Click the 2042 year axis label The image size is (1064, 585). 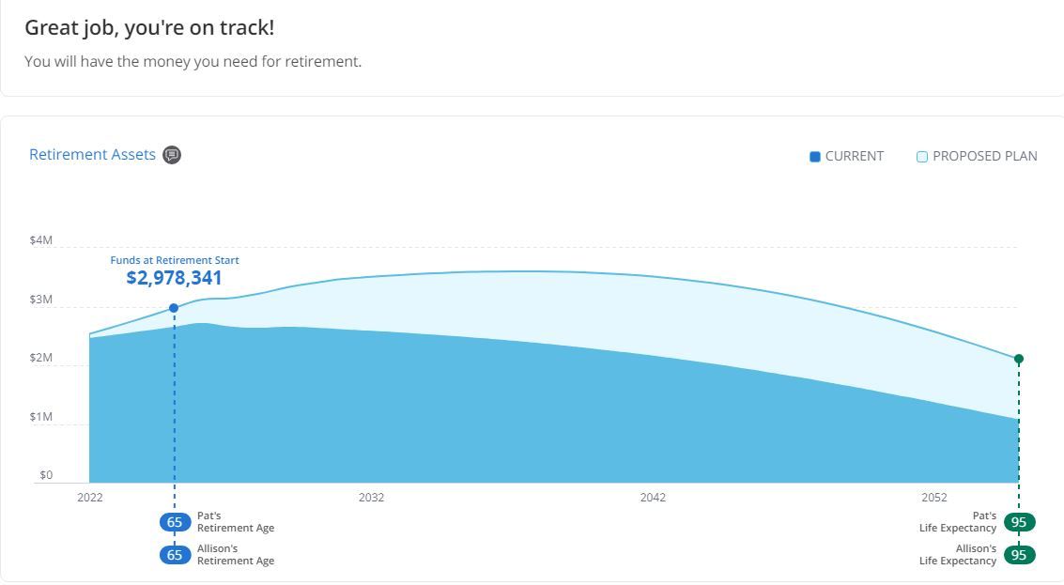pos(653,498)
